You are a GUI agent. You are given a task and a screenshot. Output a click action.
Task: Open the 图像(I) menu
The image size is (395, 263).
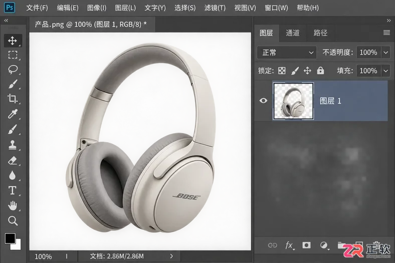97,8
